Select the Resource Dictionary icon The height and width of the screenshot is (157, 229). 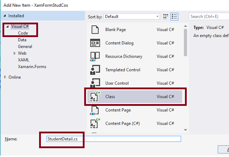[x=95, y=56]
